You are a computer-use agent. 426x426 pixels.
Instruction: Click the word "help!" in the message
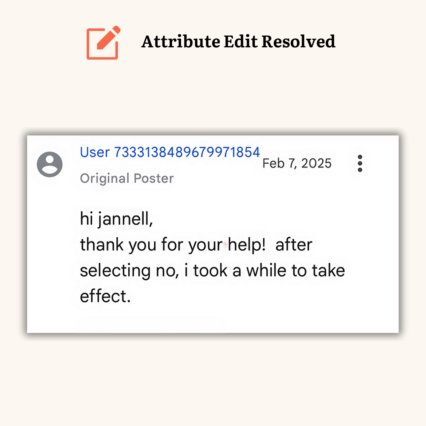click(x=247, y=245)
